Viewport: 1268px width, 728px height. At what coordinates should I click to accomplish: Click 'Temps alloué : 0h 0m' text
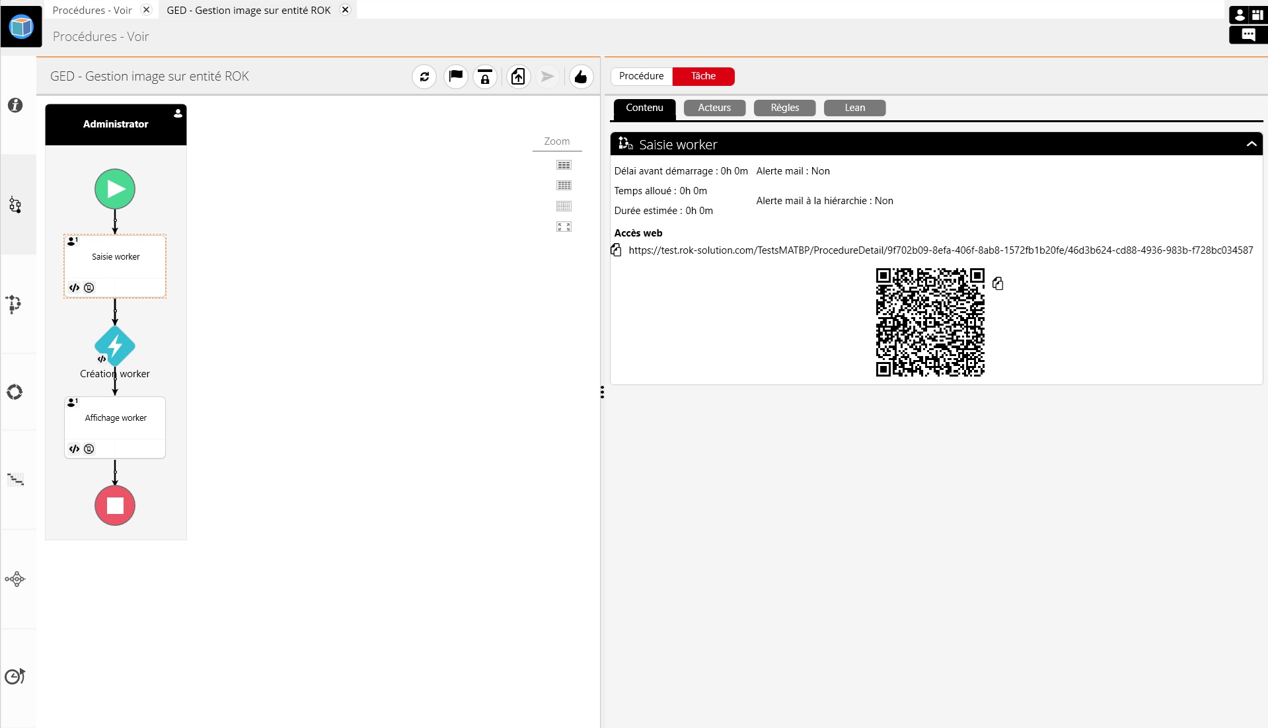[660, 190]
